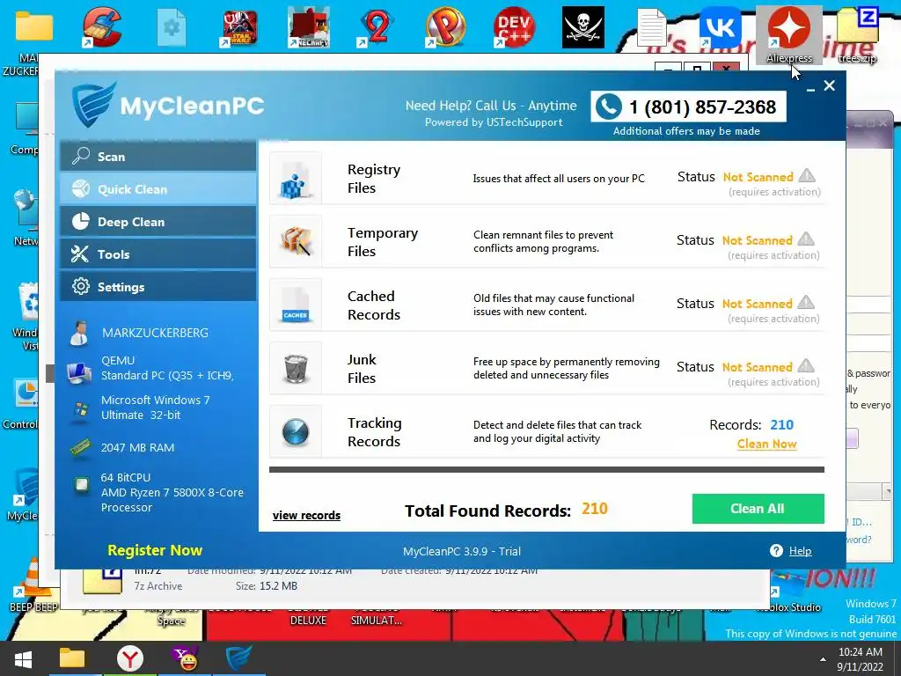Click the phone icon beside support number
The height and width of the screenshot is (676, 901).
pyautogui.click(x=609, y=107)
